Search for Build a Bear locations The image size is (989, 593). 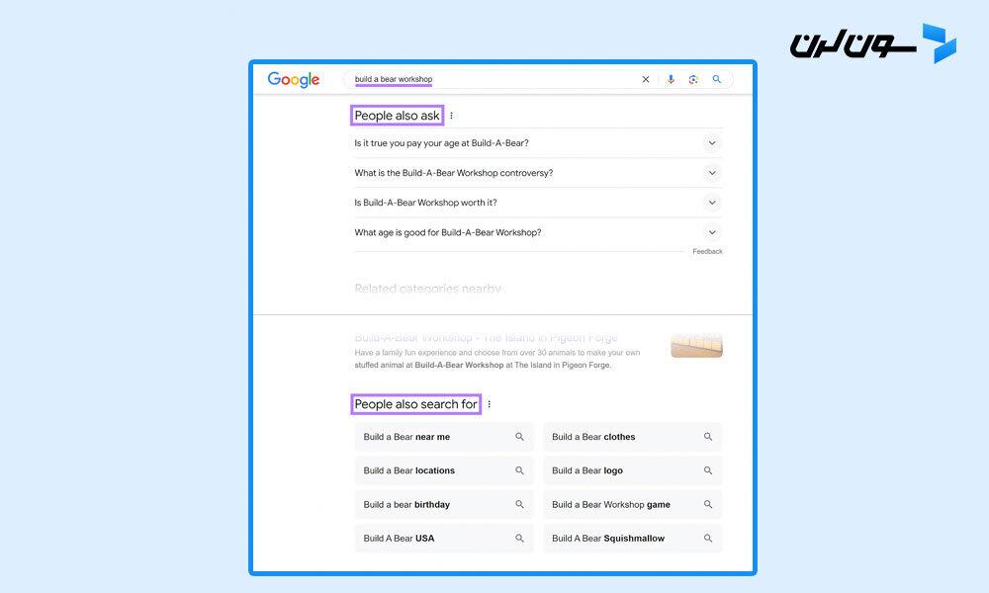(x=444, y=470)
